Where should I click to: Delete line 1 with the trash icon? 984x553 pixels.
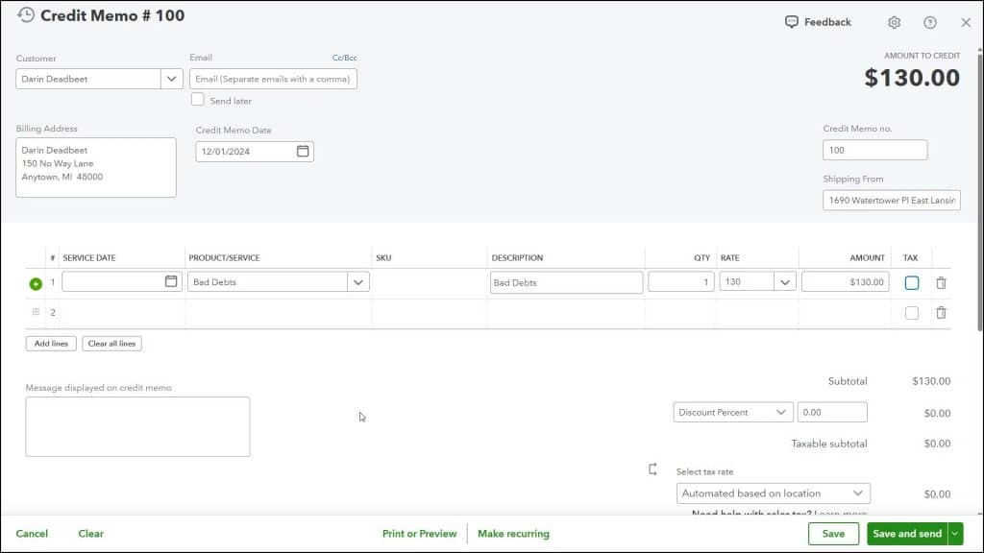coord(941,283)
